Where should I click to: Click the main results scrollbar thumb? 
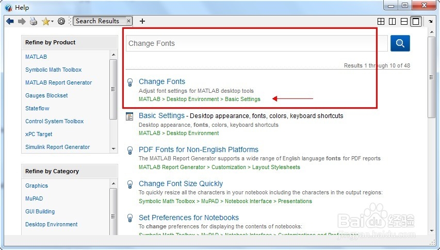tap(432, 77)
